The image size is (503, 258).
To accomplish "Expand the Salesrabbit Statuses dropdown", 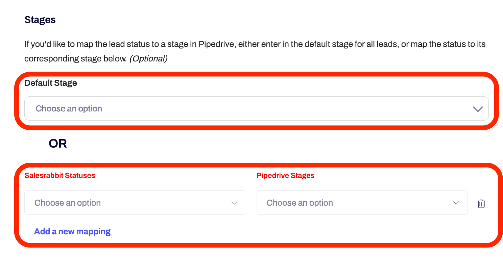I will [135, 203].
